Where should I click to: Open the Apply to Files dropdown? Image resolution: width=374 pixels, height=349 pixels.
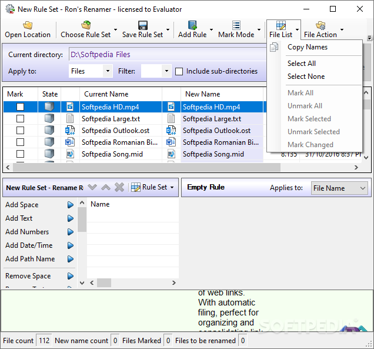click(108, 71)
